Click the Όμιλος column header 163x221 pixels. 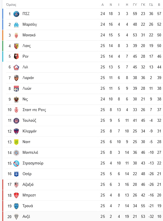point(11,5)
